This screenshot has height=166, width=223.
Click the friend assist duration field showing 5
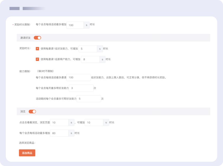[88, 49]
